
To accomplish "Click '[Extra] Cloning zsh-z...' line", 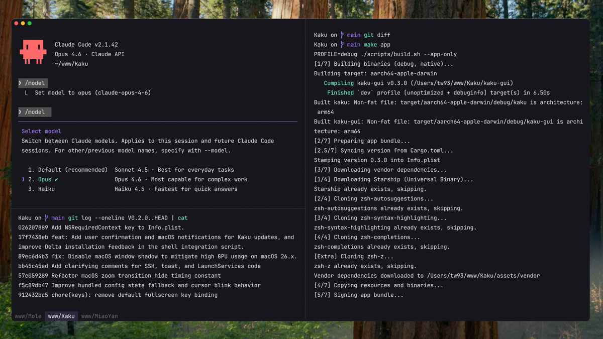I will (354, 257).
